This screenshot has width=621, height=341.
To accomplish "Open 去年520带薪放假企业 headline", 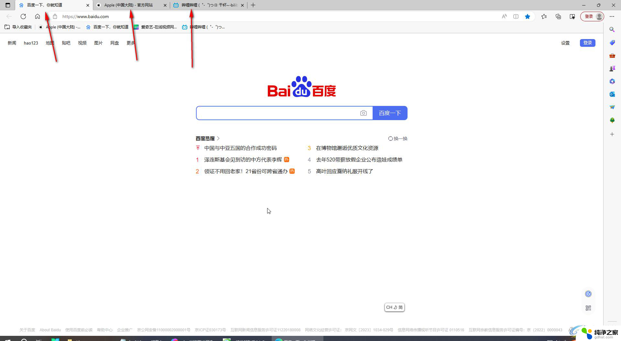I will [x=359, y=160].
